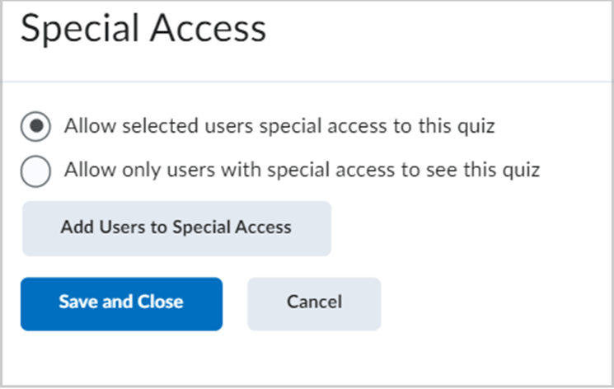The image size is (614, 389).
Task: Click 'Save and Close' text label
Action: 121,302
